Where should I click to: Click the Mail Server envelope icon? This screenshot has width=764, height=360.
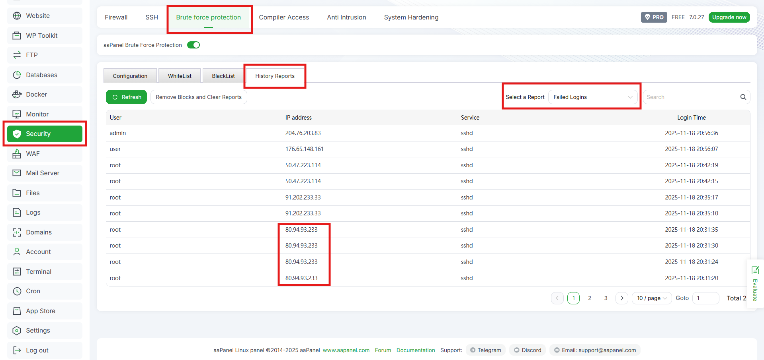click(17, 173)
